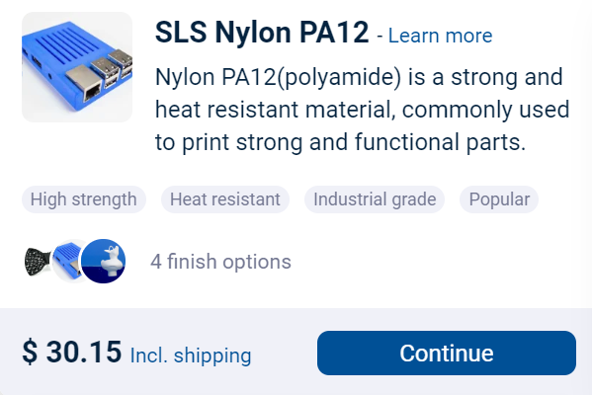The image size is (592, 395).
Task: Click the dash before Learn more
Action: (x=380, y=37)
